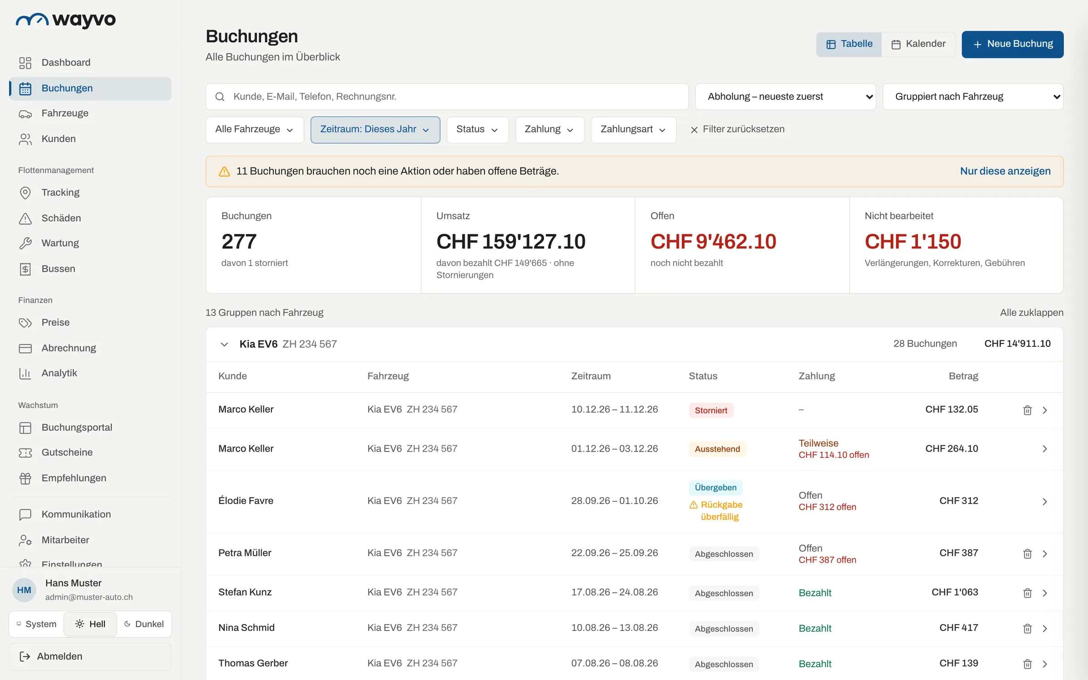Open the Status filter dropdown
This screenshot has height=680, width=1088.
tap(477, 130)
